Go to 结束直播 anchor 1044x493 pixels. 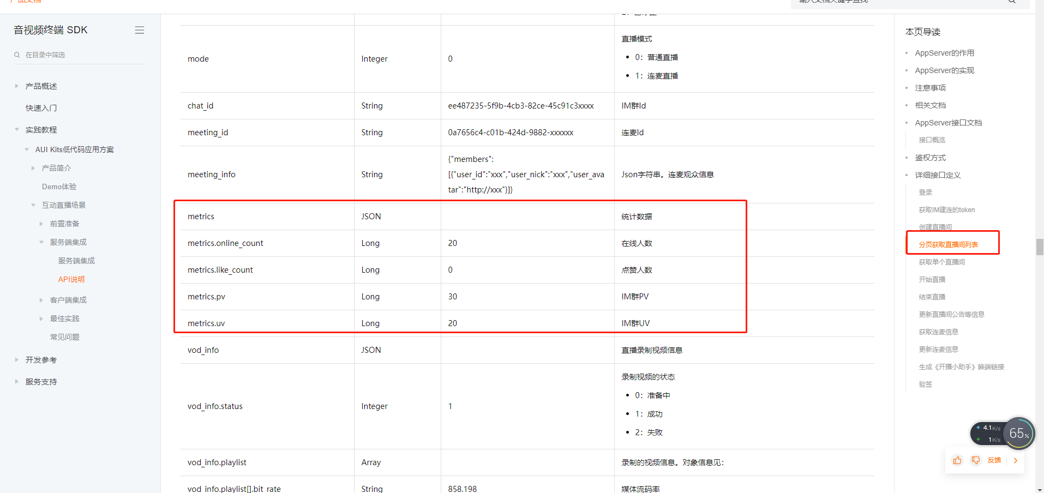click(932, 297)
